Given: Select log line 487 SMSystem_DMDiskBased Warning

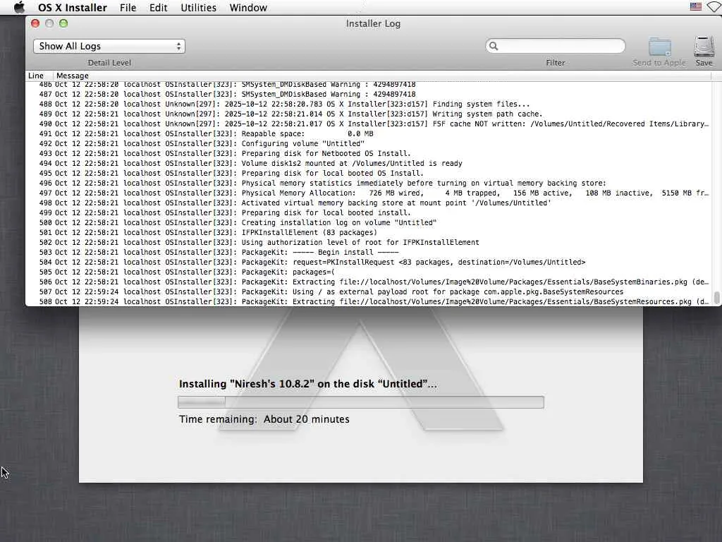Looking at the screenshot, I should point(368,95).
